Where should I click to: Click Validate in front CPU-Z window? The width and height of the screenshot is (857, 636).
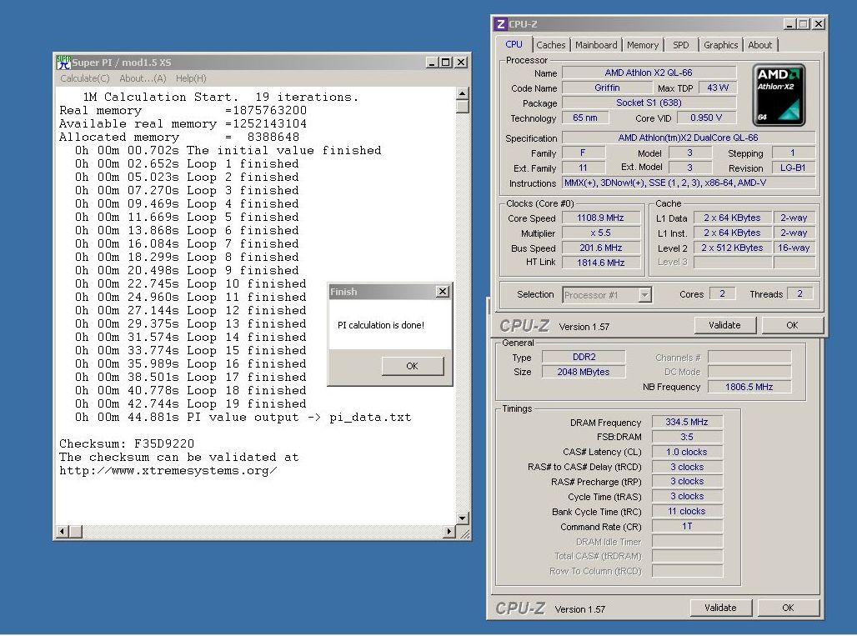(x=724, y=325)
